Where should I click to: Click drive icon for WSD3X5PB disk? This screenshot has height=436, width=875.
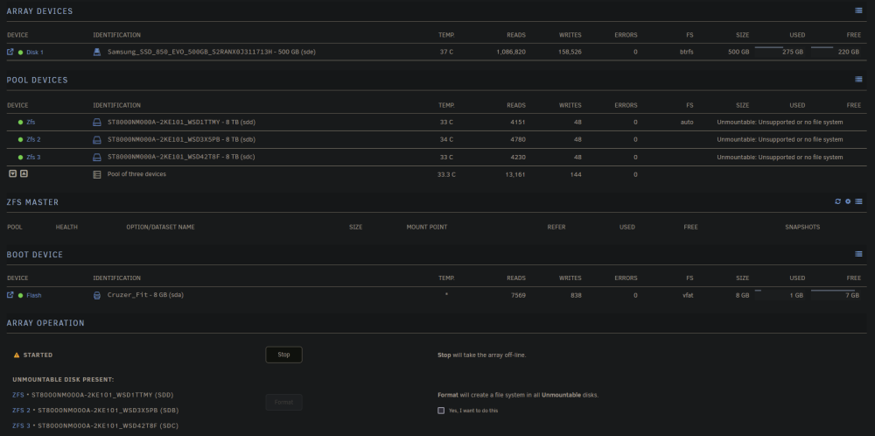(x=97, y=139)
